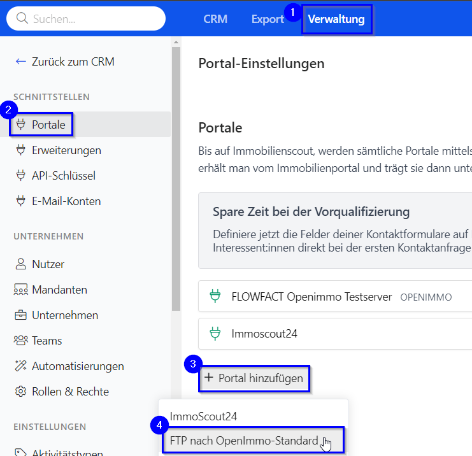472x456 pixels.
Task: Click the plug icon beside Erweiterungen
Action: click(20, 150)
